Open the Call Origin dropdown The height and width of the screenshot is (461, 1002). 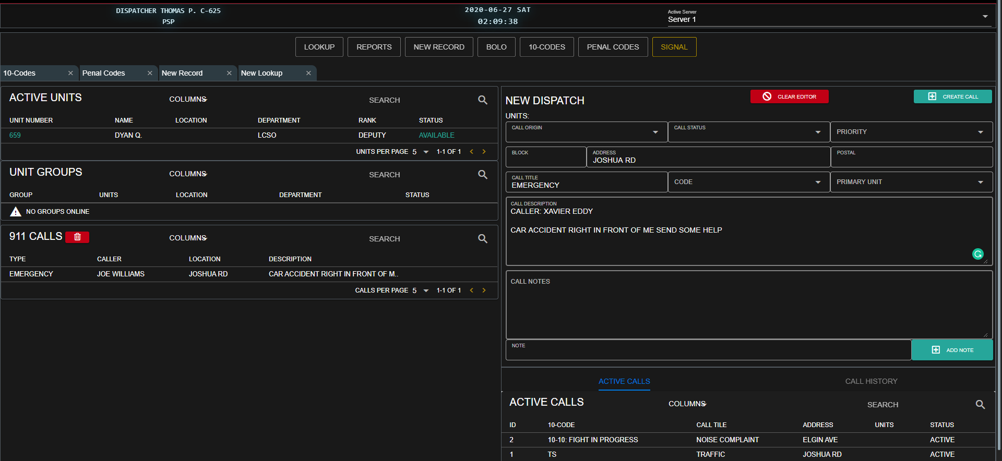tap(587, 132)
